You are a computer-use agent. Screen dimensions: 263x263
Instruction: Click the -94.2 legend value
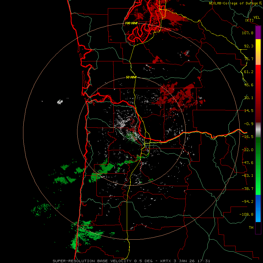(248, 202)
